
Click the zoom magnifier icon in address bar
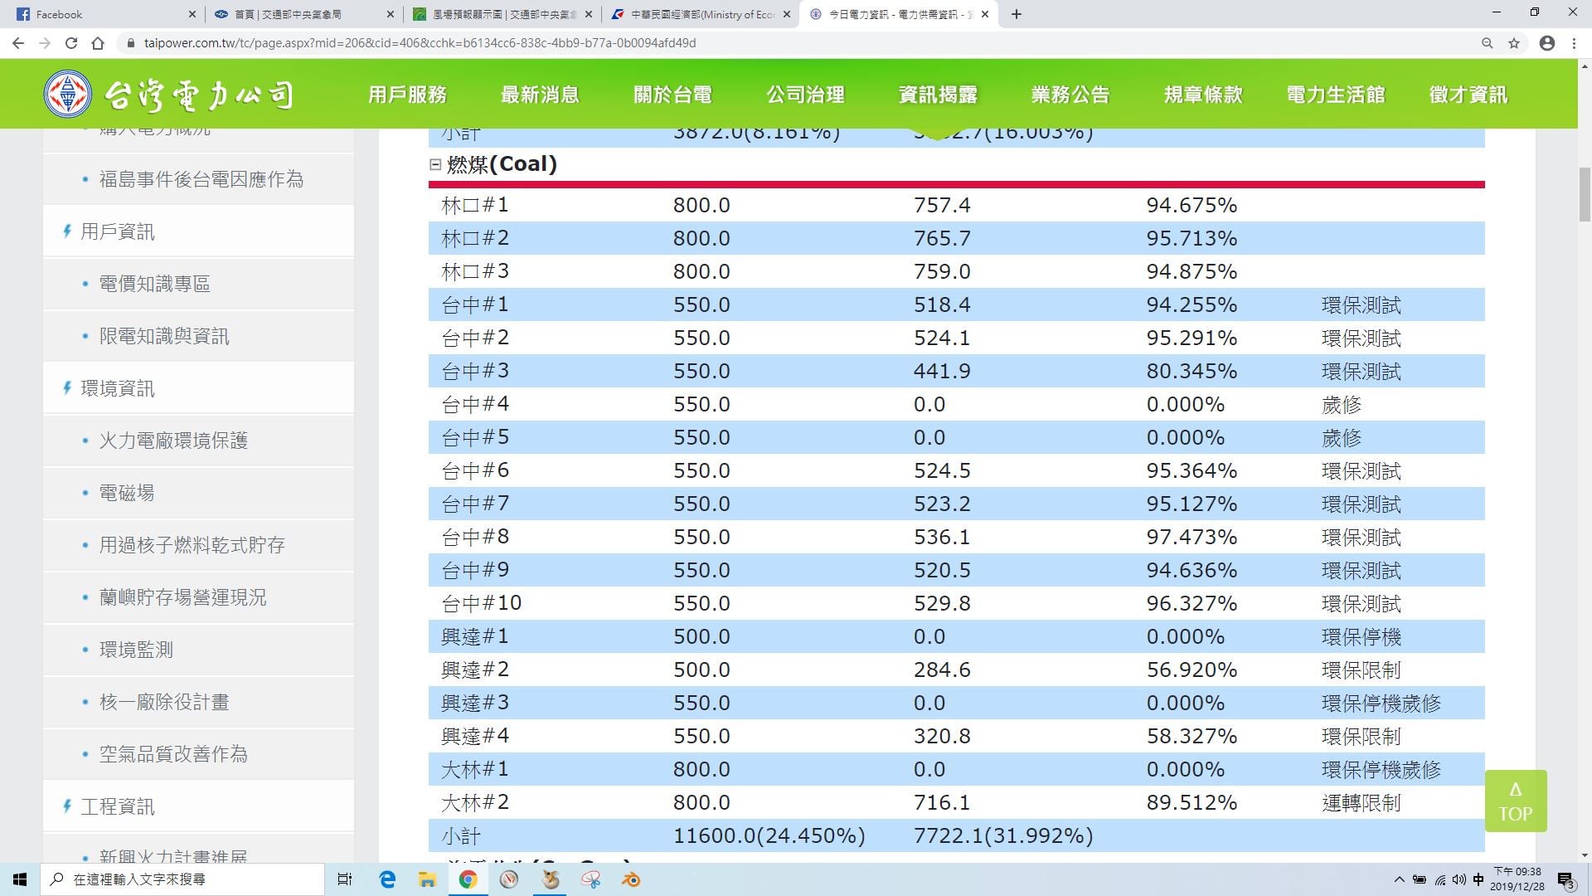[x=1488, y=43]
